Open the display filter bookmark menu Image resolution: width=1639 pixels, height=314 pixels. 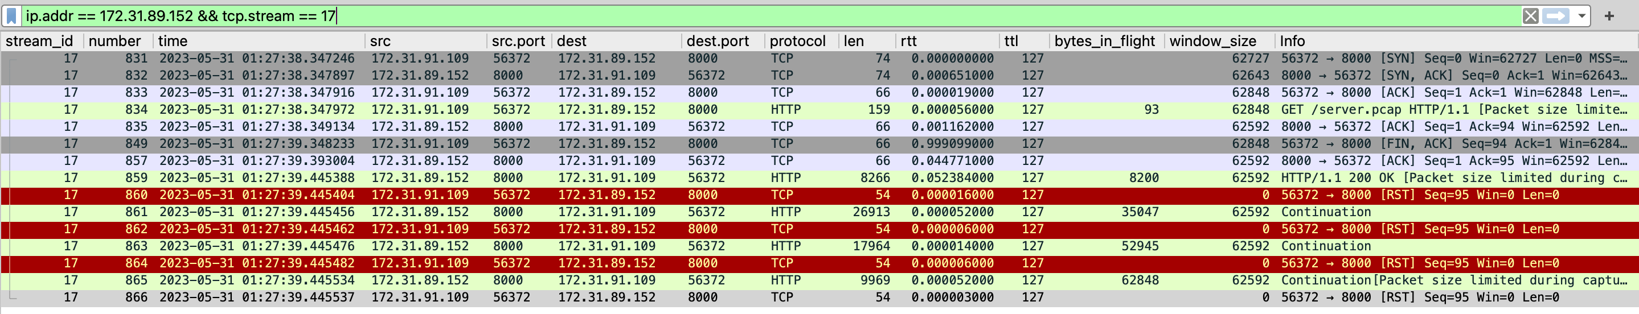click(11, 16)
